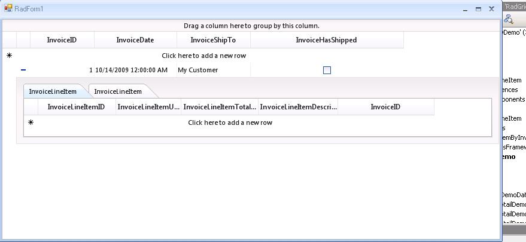Click child grid InvoiceID column header
Screen dimensions: 526x242
386,107
